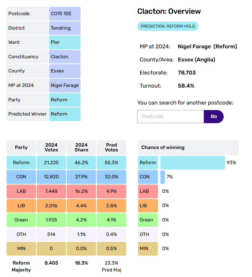Click the CON 7% chance bar
The width and height of the screenshot is (252, 277).
click(162, 177)
